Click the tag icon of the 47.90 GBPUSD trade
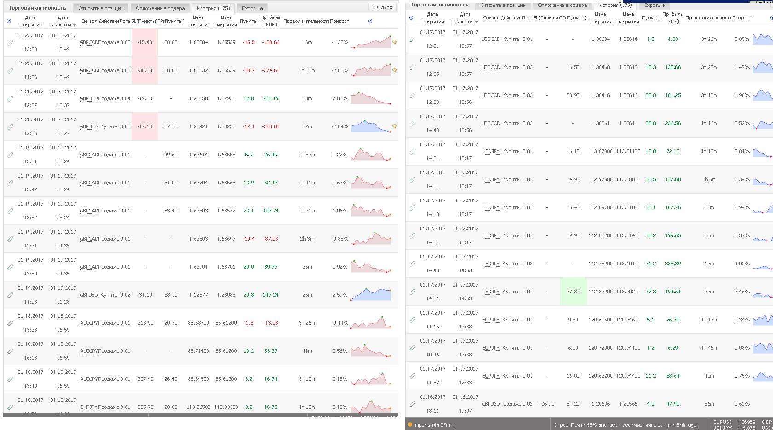Image resolution: width=773 pixels, height=430 pixels. 412,404
